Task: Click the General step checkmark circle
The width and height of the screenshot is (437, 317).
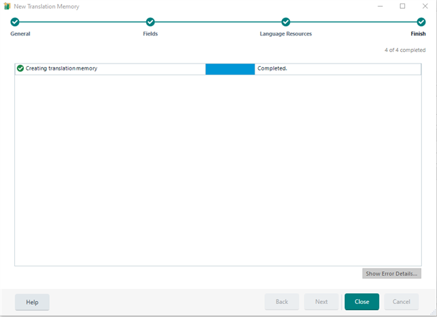Action: pos(14,22)
